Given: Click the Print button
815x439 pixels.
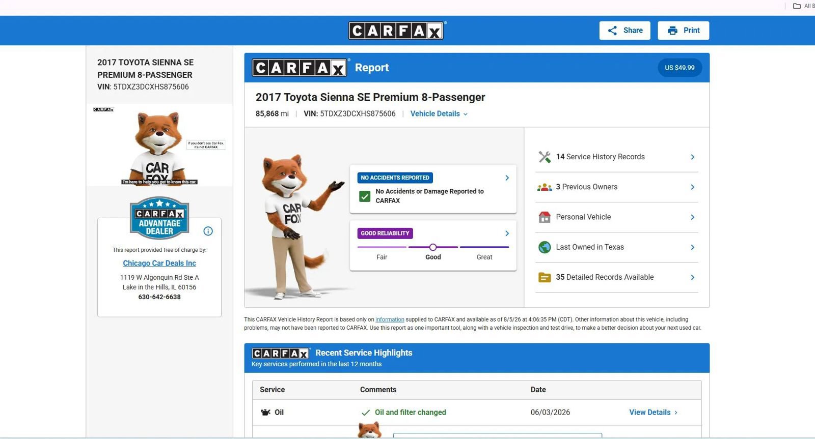Looking at the screenshot, I should pos(683,31).
